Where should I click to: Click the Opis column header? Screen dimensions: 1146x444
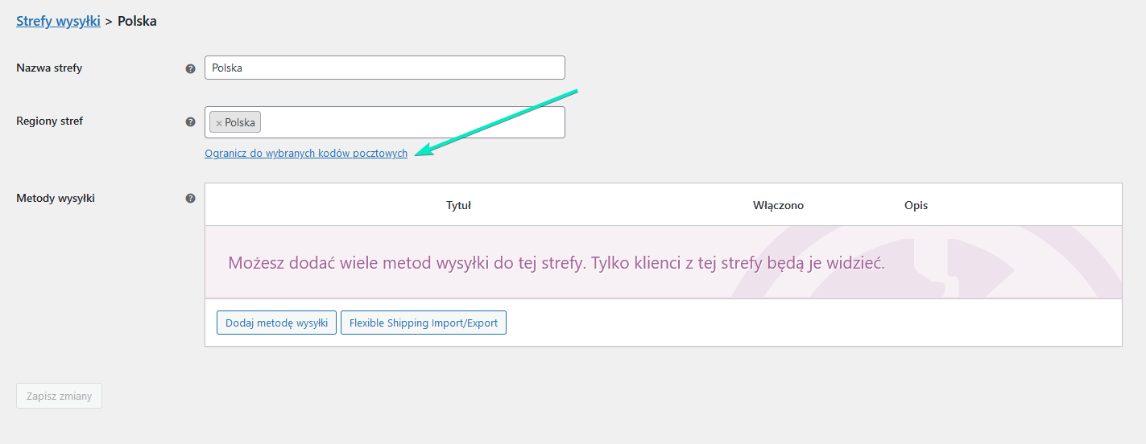coord(916,205)
